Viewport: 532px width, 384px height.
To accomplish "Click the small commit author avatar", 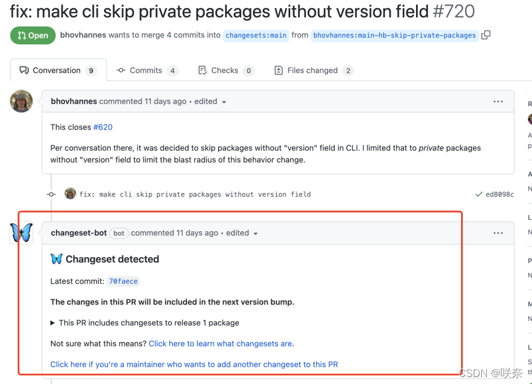I will point(70,194).
